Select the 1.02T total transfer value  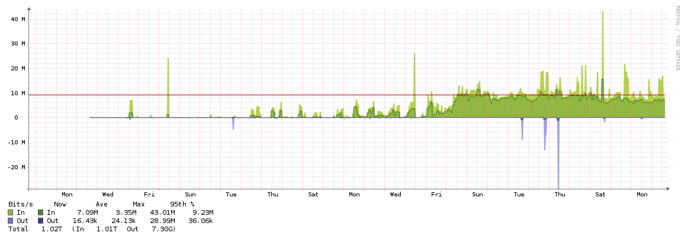click(50, 229)
